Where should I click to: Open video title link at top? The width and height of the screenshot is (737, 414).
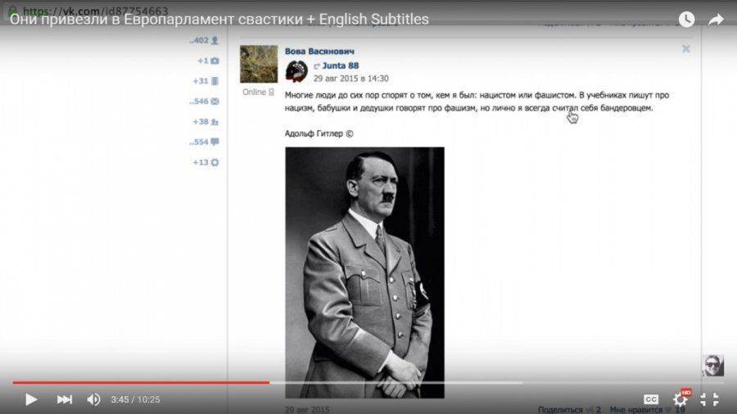pyautogui.click(x=219, y=20)
